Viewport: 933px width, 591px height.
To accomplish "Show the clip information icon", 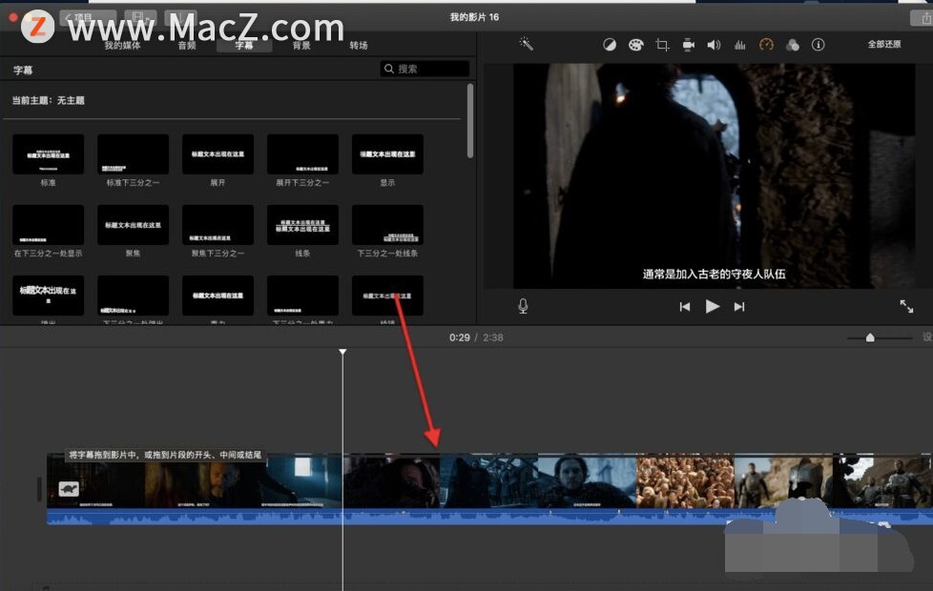I will (819, 45).
